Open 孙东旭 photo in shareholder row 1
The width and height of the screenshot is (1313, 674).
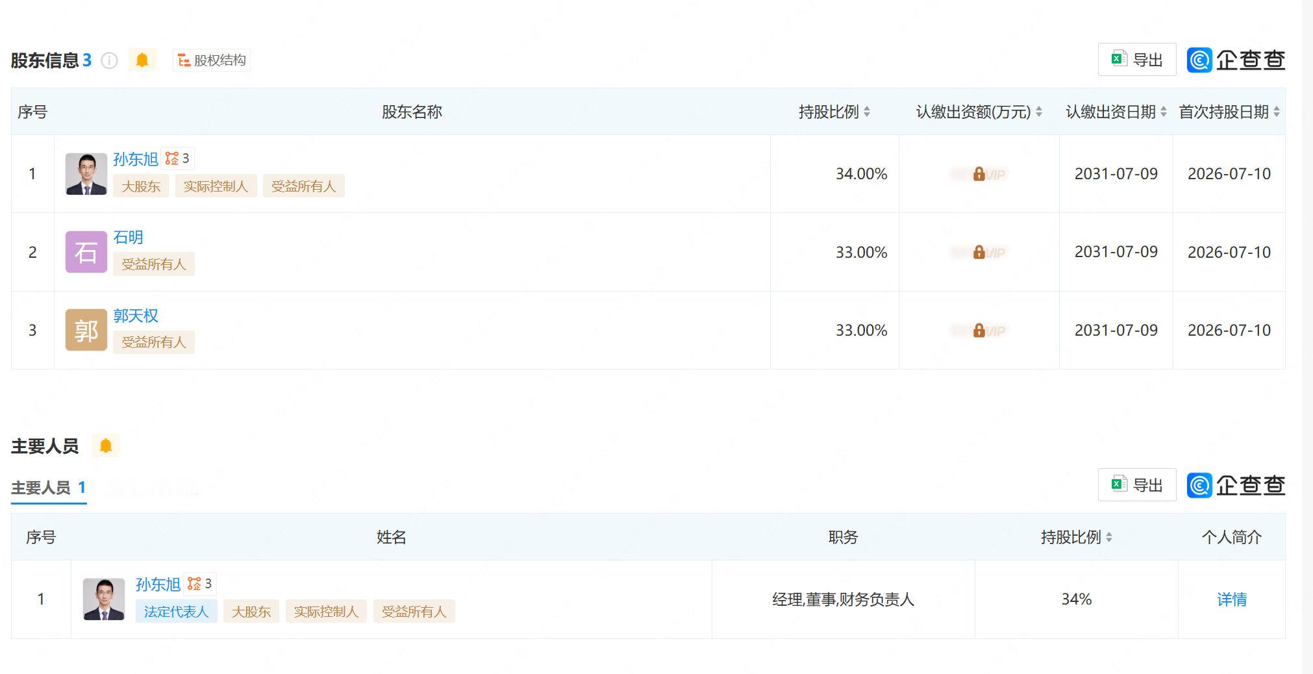pyautogui.click(x=86, y=174)
